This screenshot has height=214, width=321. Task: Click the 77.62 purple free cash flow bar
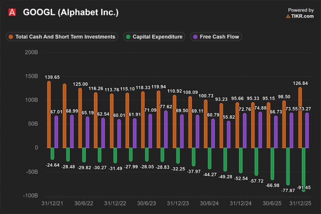166,129
